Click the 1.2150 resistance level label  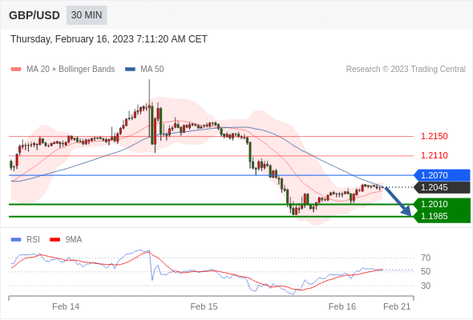pos(434,136)
